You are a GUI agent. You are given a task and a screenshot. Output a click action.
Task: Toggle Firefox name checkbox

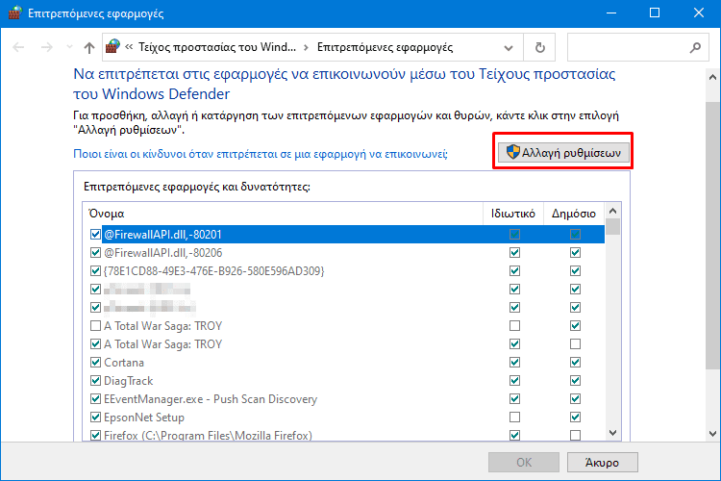pyautogui.click(x=95, y=435)
